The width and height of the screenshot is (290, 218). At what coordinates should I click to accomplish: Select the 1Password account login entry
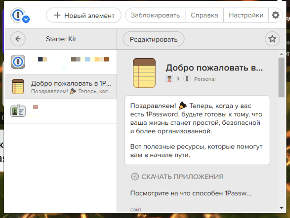[61, 62]
